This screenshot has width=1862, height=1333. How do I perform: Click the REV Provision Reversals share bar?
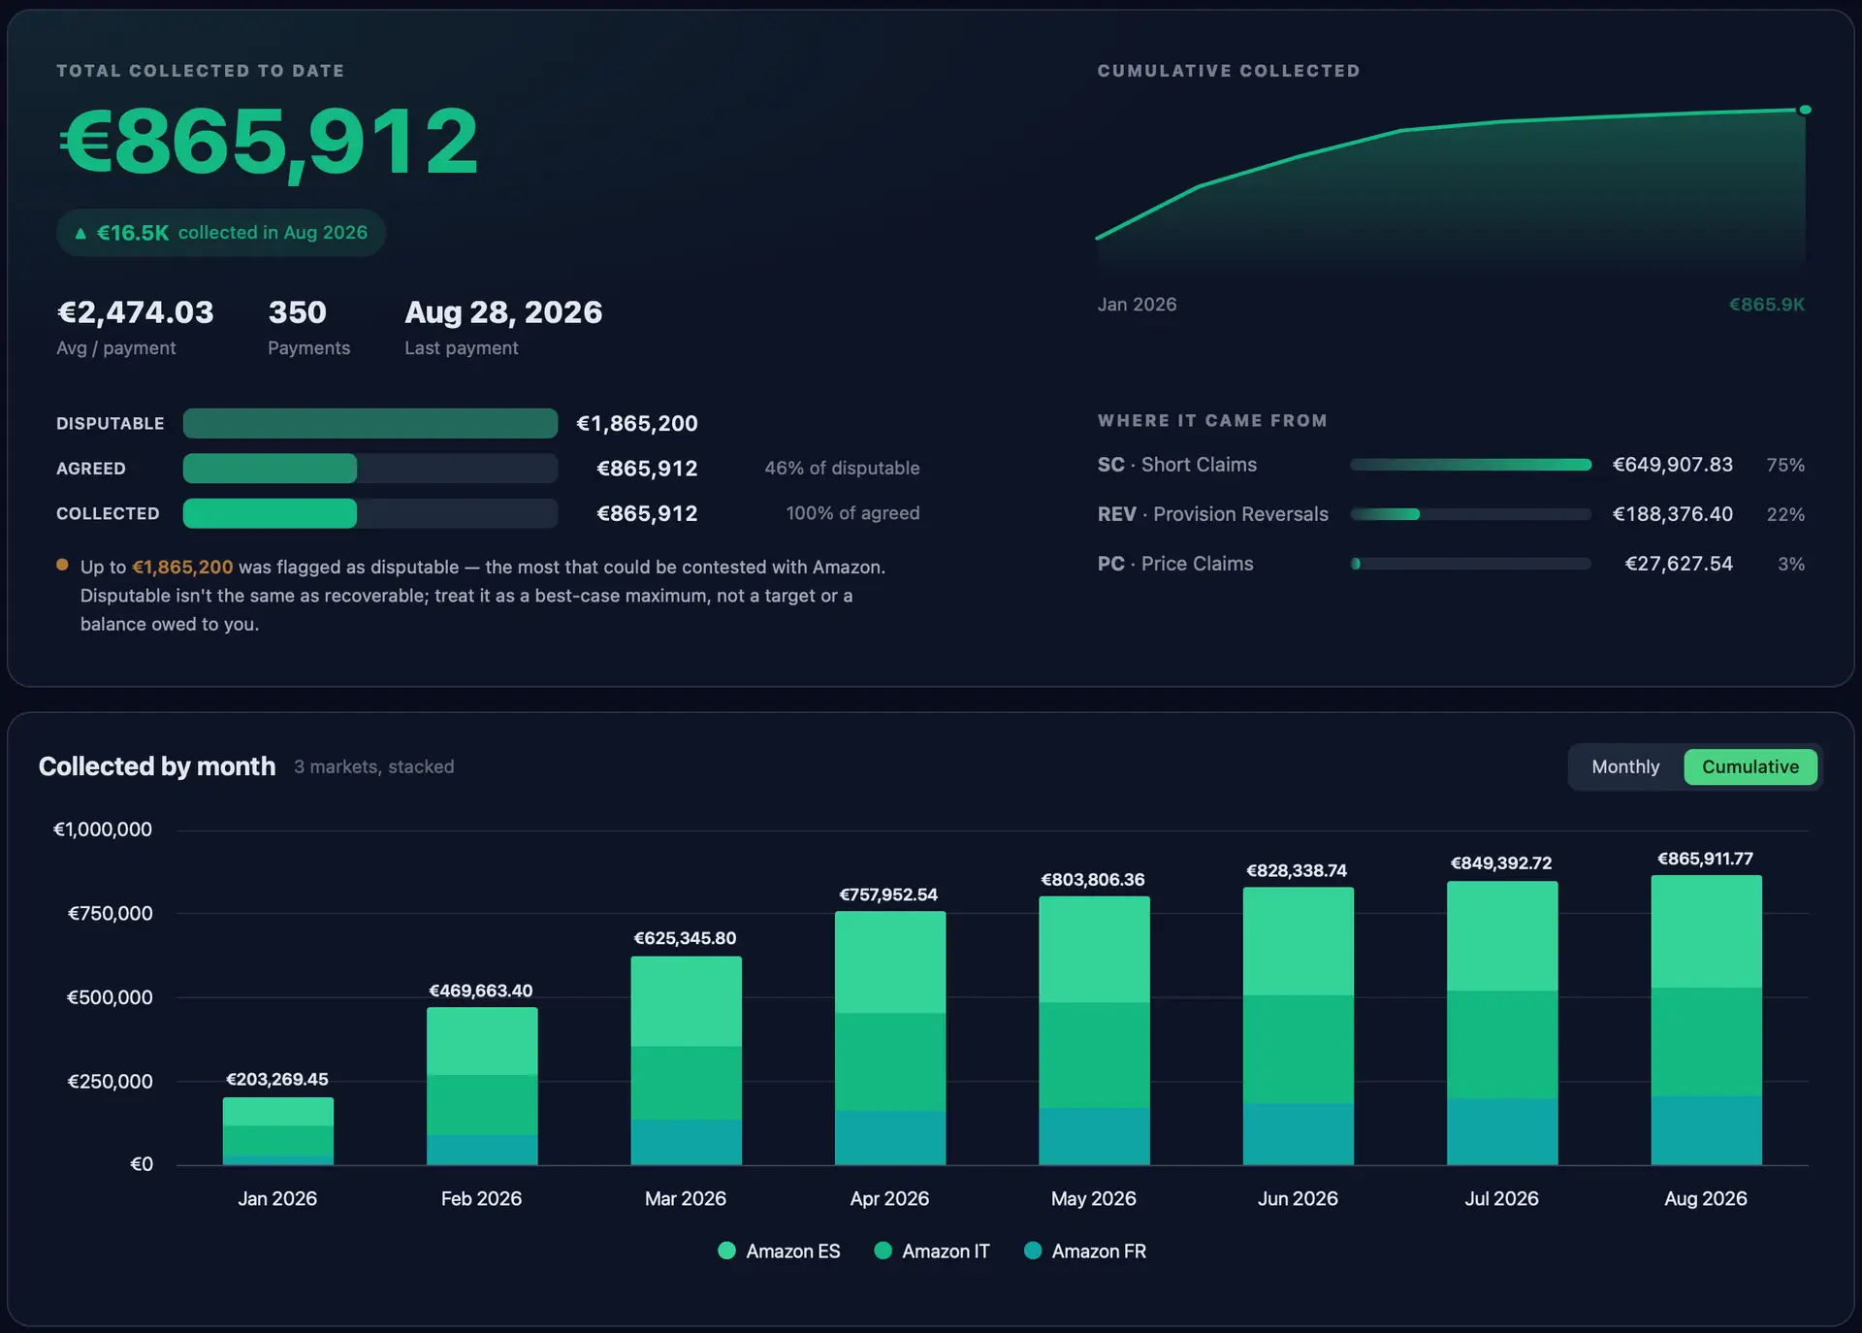(1471, 514)
